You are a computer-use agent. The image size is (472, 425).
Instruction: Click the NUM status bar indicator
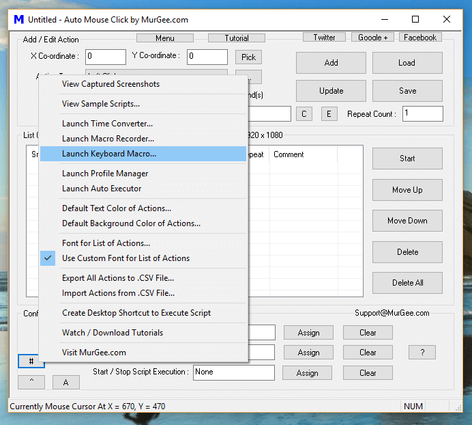tap(413, 407)
